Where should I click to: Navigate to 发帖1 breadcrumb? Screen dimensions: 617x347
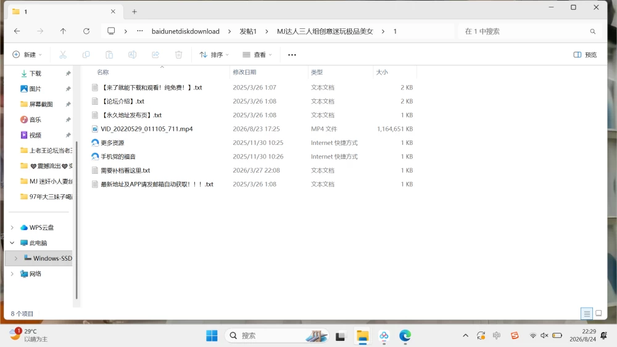(248, 31)
